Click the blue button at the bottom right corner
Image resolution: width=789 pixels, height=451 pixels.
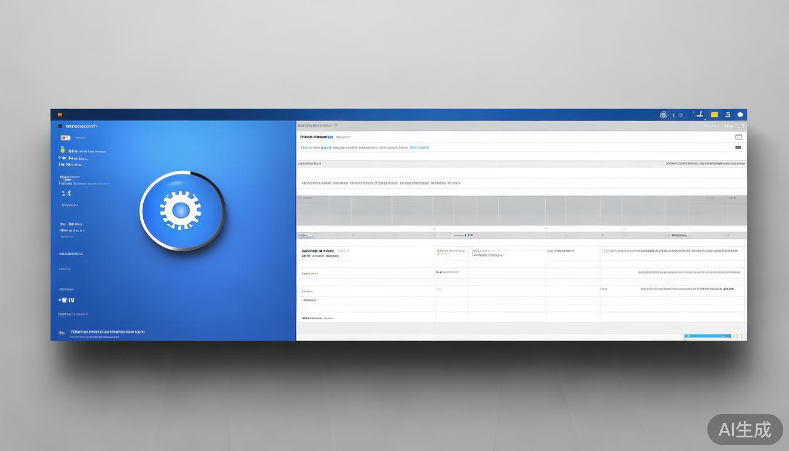[707, 336]
